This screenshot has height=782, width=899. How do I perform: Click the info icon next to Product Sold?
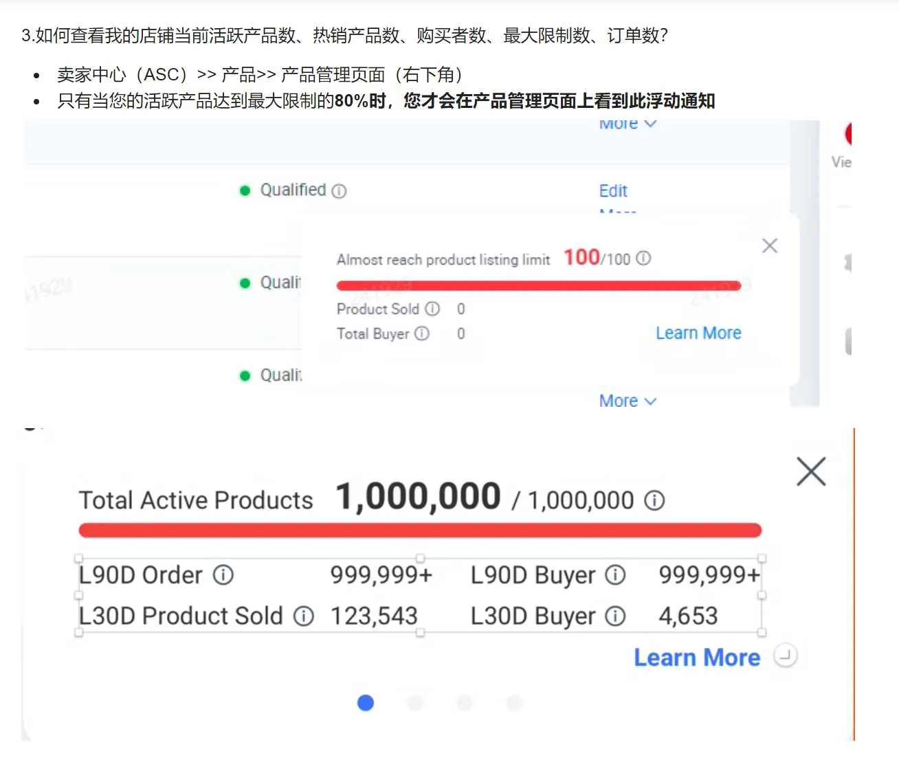[433, 309]
